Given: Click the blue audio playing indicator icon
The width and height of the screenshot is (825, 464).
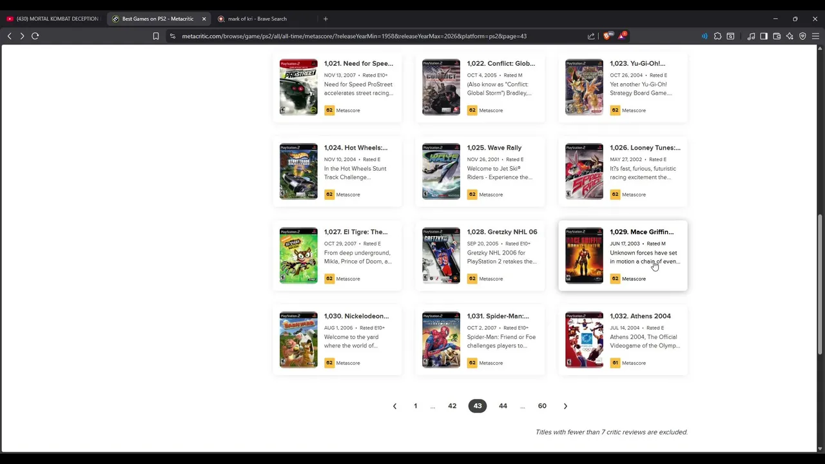Looking at the screenshot, I should pos(704,36).
